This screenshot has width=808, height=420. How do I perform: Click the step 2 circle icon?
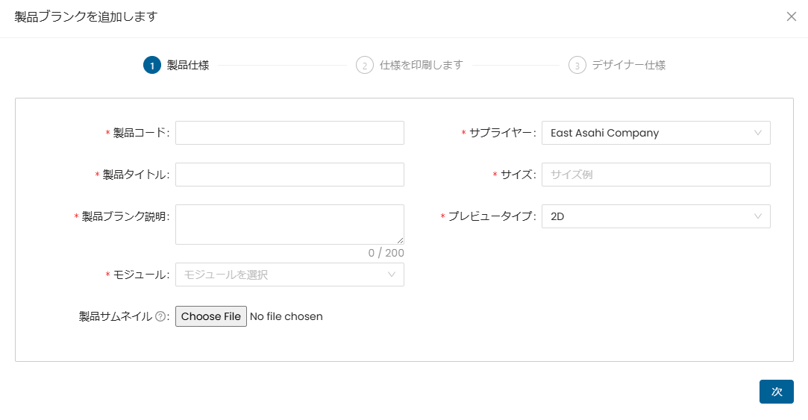coord(365,66)
